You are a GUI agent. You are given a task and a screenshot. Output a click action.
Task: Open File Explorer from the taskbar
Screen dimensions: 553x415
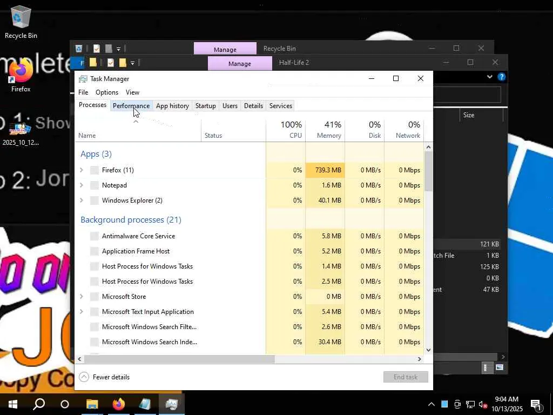92,404
